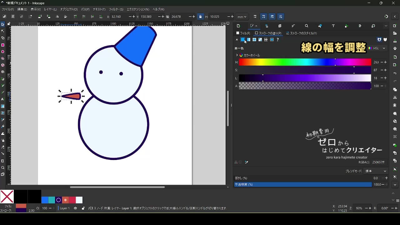The image size is (400, 225).
Task: Click the flip horizontal icon
Action: coord(57,17)
